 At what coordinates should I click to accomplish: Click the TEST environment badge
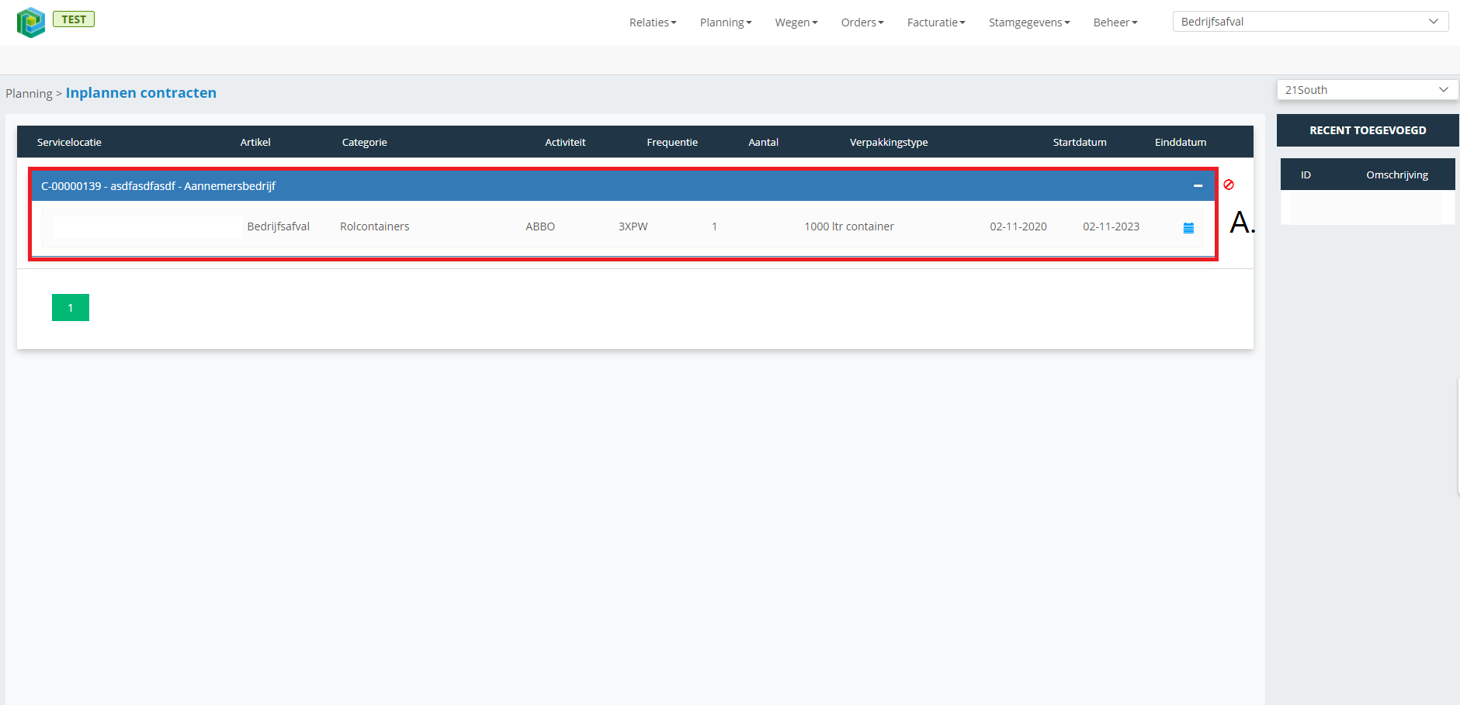[x=74, y=19]
